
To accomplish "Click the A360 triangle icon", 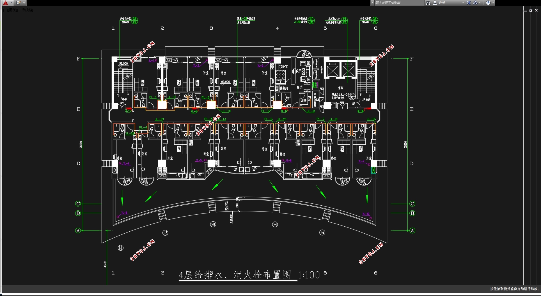I will click(475, 3).
